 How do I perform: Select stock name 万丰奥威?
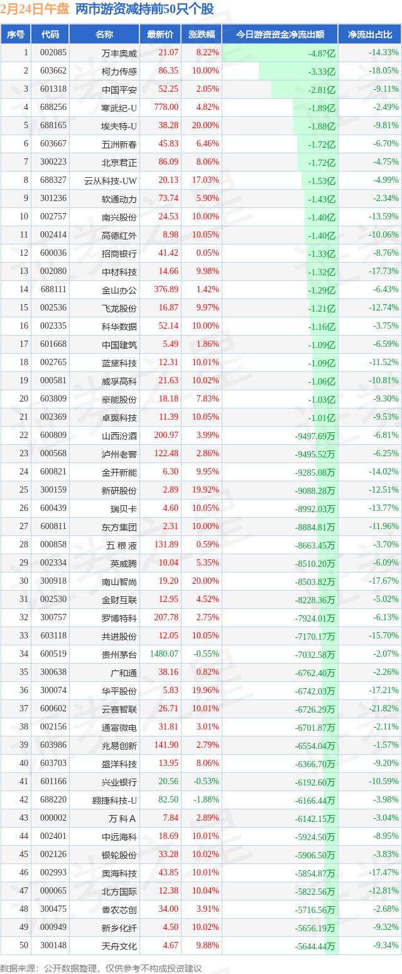coord(119,53)
